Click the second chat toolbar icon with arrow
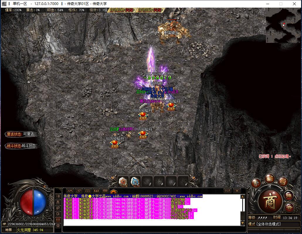302x234 pixels. click(x=79, y=191)
